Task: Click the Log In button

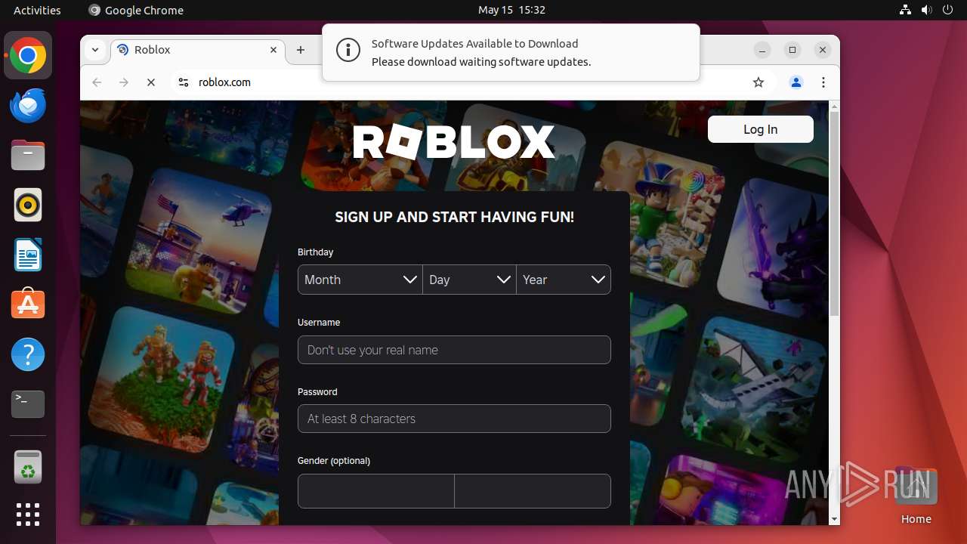Action: coord(760,129)
